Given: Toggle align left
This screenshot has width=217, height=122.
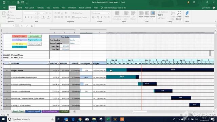Looking at the screenshot, I should click(x=55, y=17).
